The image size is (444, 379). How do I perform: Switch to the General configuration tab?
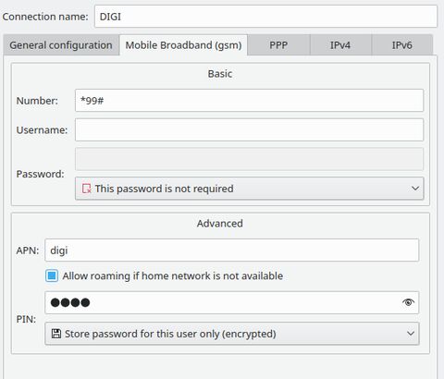61,45
